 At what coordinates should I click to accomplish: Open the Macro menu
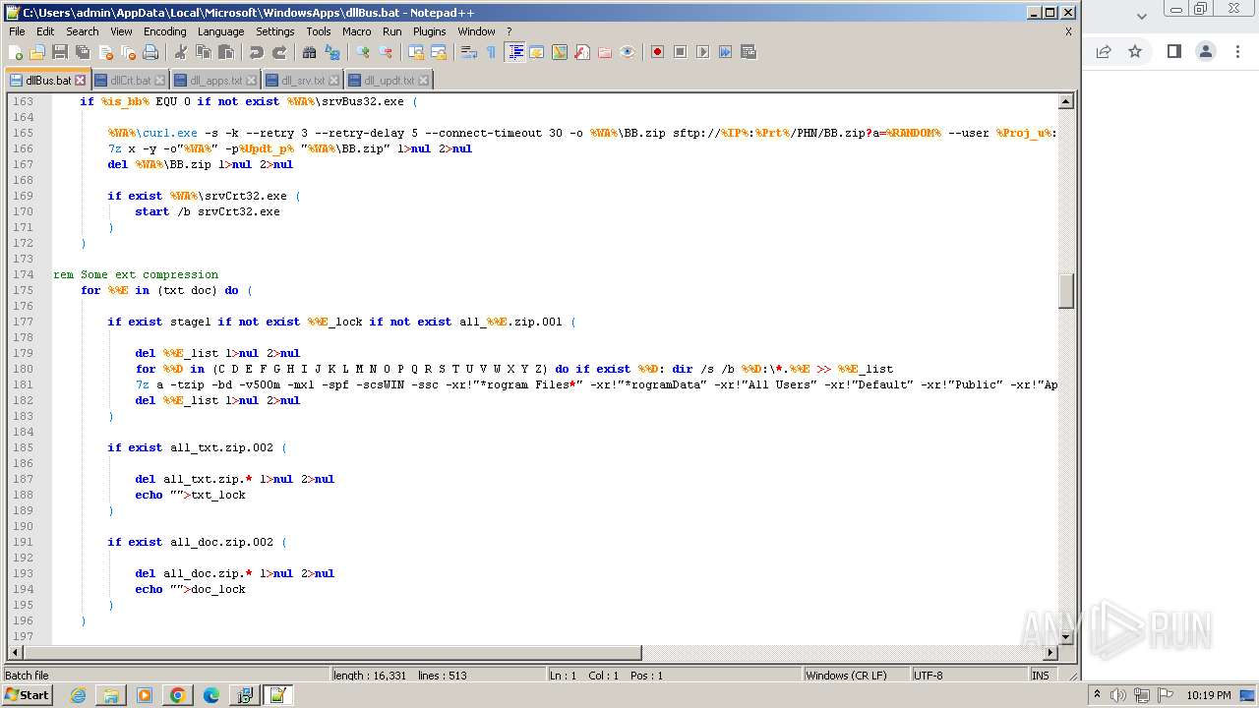(x=357, y=31)
